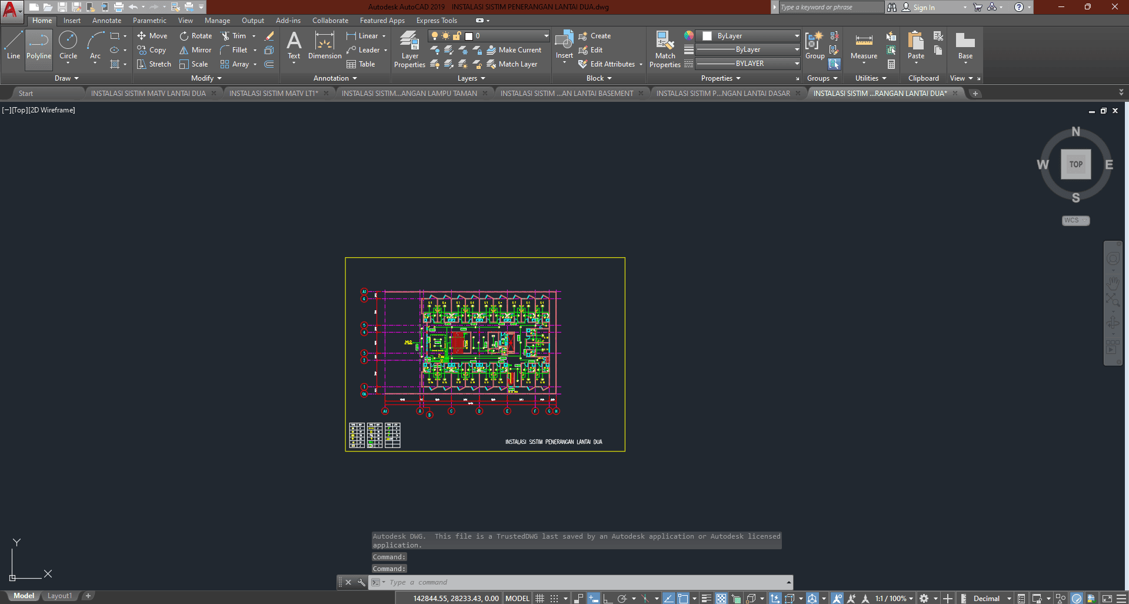Click the Insert block tool
This screenshot has width=1129, height=604.
pyautogui.click(x=564, y=45)
